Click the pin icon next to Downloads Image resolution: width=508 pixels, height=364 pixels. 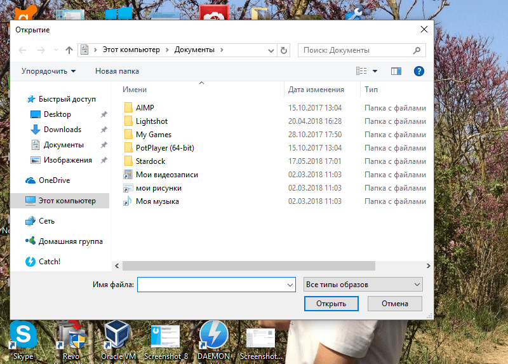coord(104,130)
